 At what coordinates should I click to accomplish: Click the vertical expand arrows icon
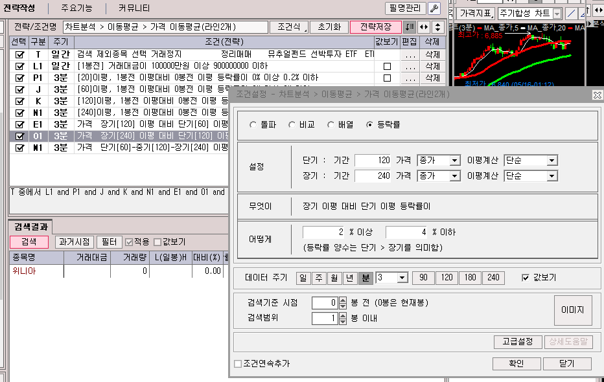tap(437, 27)
